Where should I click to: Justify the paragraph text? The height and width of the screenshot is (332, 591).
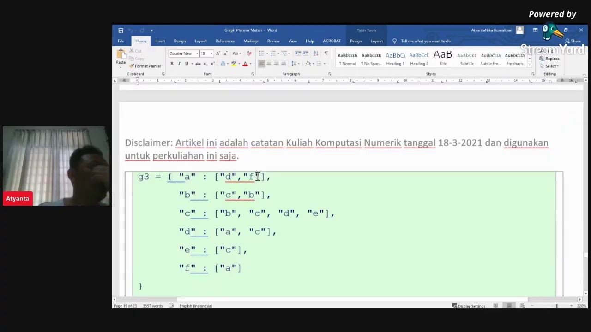(283, 64)
